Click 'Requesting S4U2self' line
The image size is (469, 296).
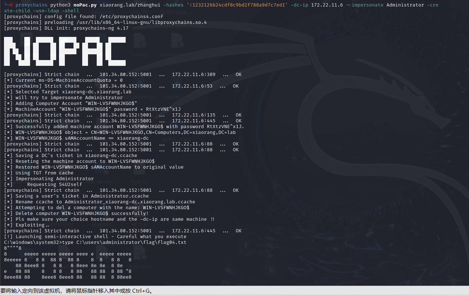point(43,185)
